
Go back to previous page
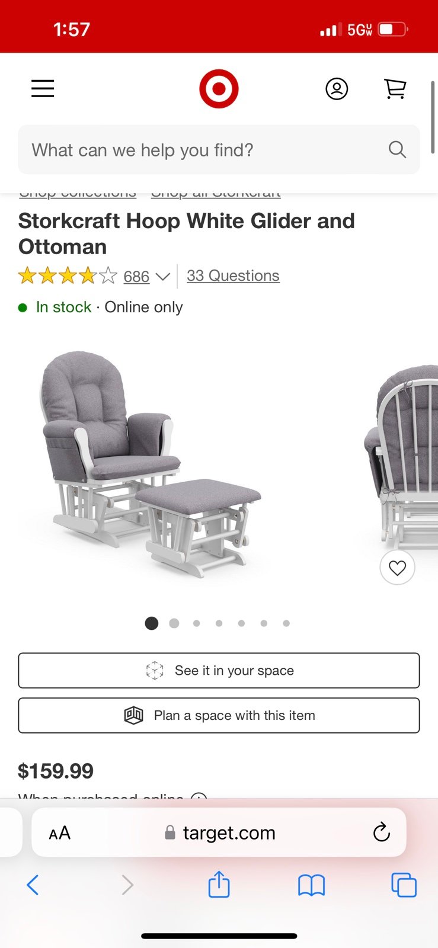[33, 885]
